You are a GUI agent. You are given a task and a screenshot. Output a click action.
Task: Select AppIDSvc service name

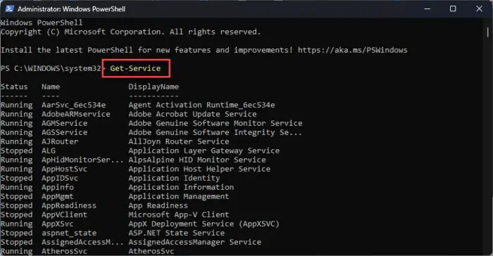click(x=60, y=178)
